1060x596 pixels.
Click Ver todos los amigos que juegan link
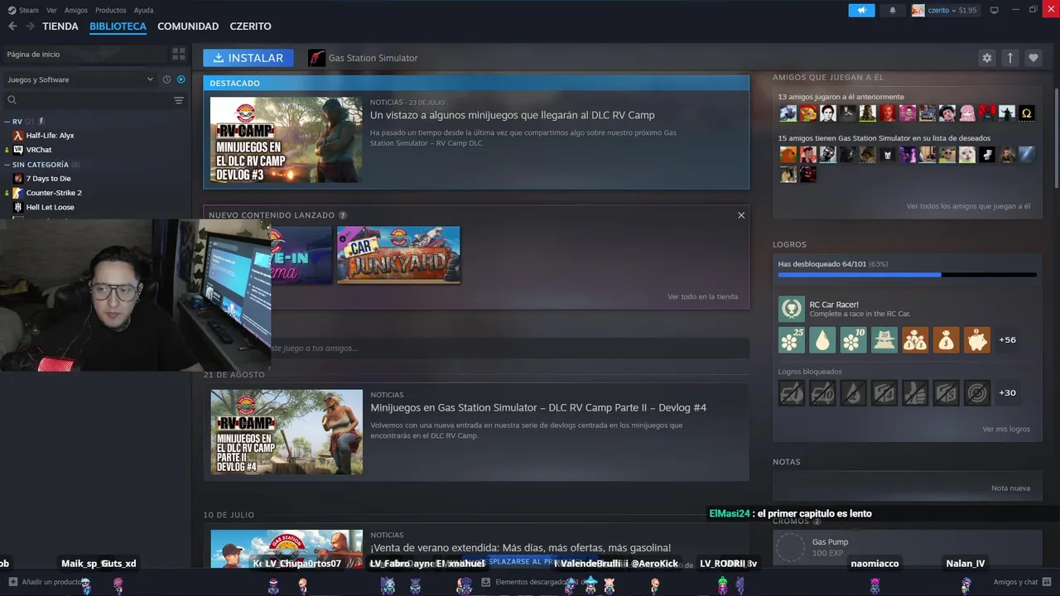968,206
